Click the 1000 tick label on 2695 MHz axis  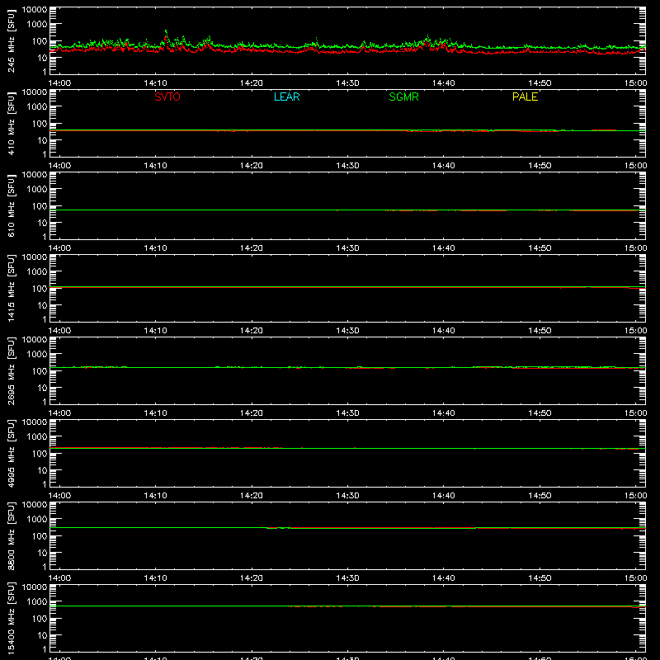point(37,355)
